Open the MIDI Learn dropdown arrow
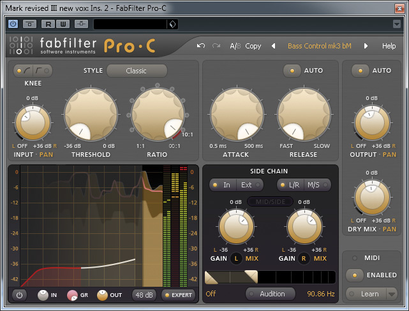The height and width of the screenshot is (311, 409). pos(392,294)
